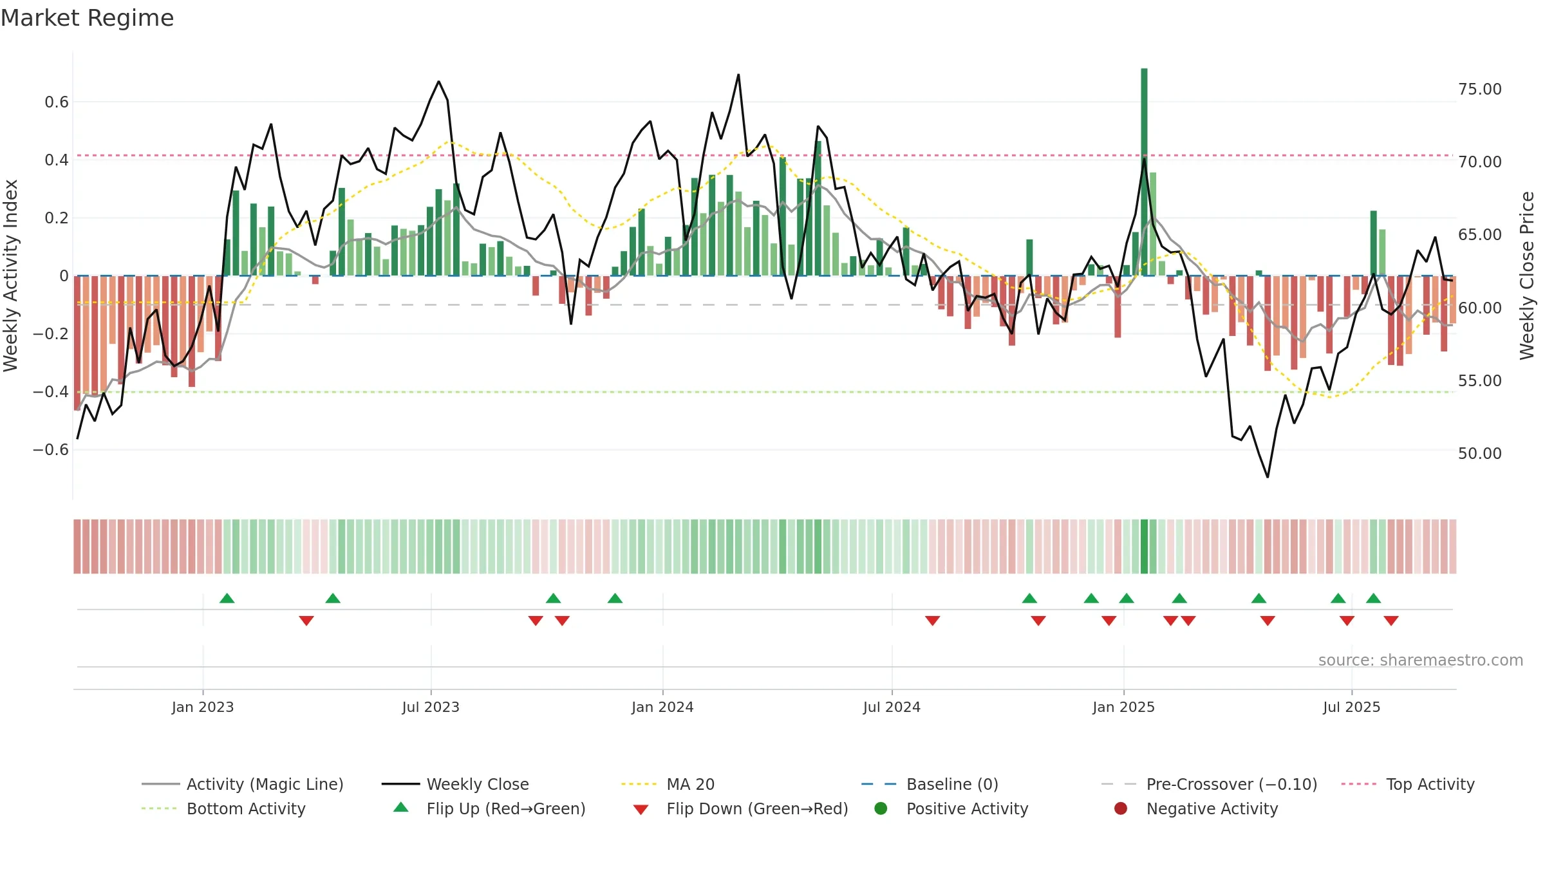The height and width of the screenshot is (869, 1545).
Task: Click the 65.00 price axis tick
Action: point(1479,234)
